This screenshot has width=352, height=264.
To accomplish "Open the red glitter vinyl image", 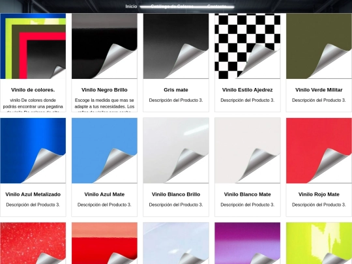I will 33,243.
